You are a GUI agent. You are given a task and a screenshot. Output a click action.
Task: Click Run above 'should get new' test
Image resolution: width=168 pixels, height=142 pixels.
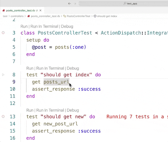point(30,110)
